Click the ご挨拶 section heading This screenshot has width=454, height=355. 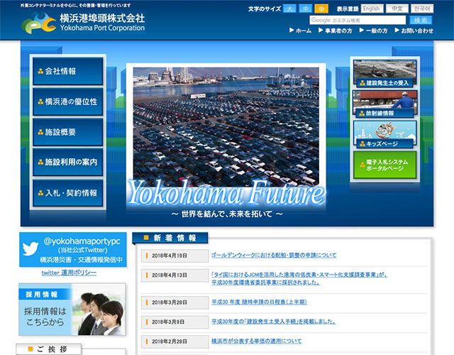tap(48, 349)
